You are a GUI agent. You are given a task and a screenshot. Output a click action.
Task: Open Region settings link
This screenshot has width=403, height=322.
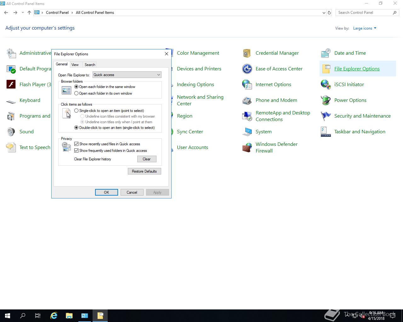click(x=184, y=116)
